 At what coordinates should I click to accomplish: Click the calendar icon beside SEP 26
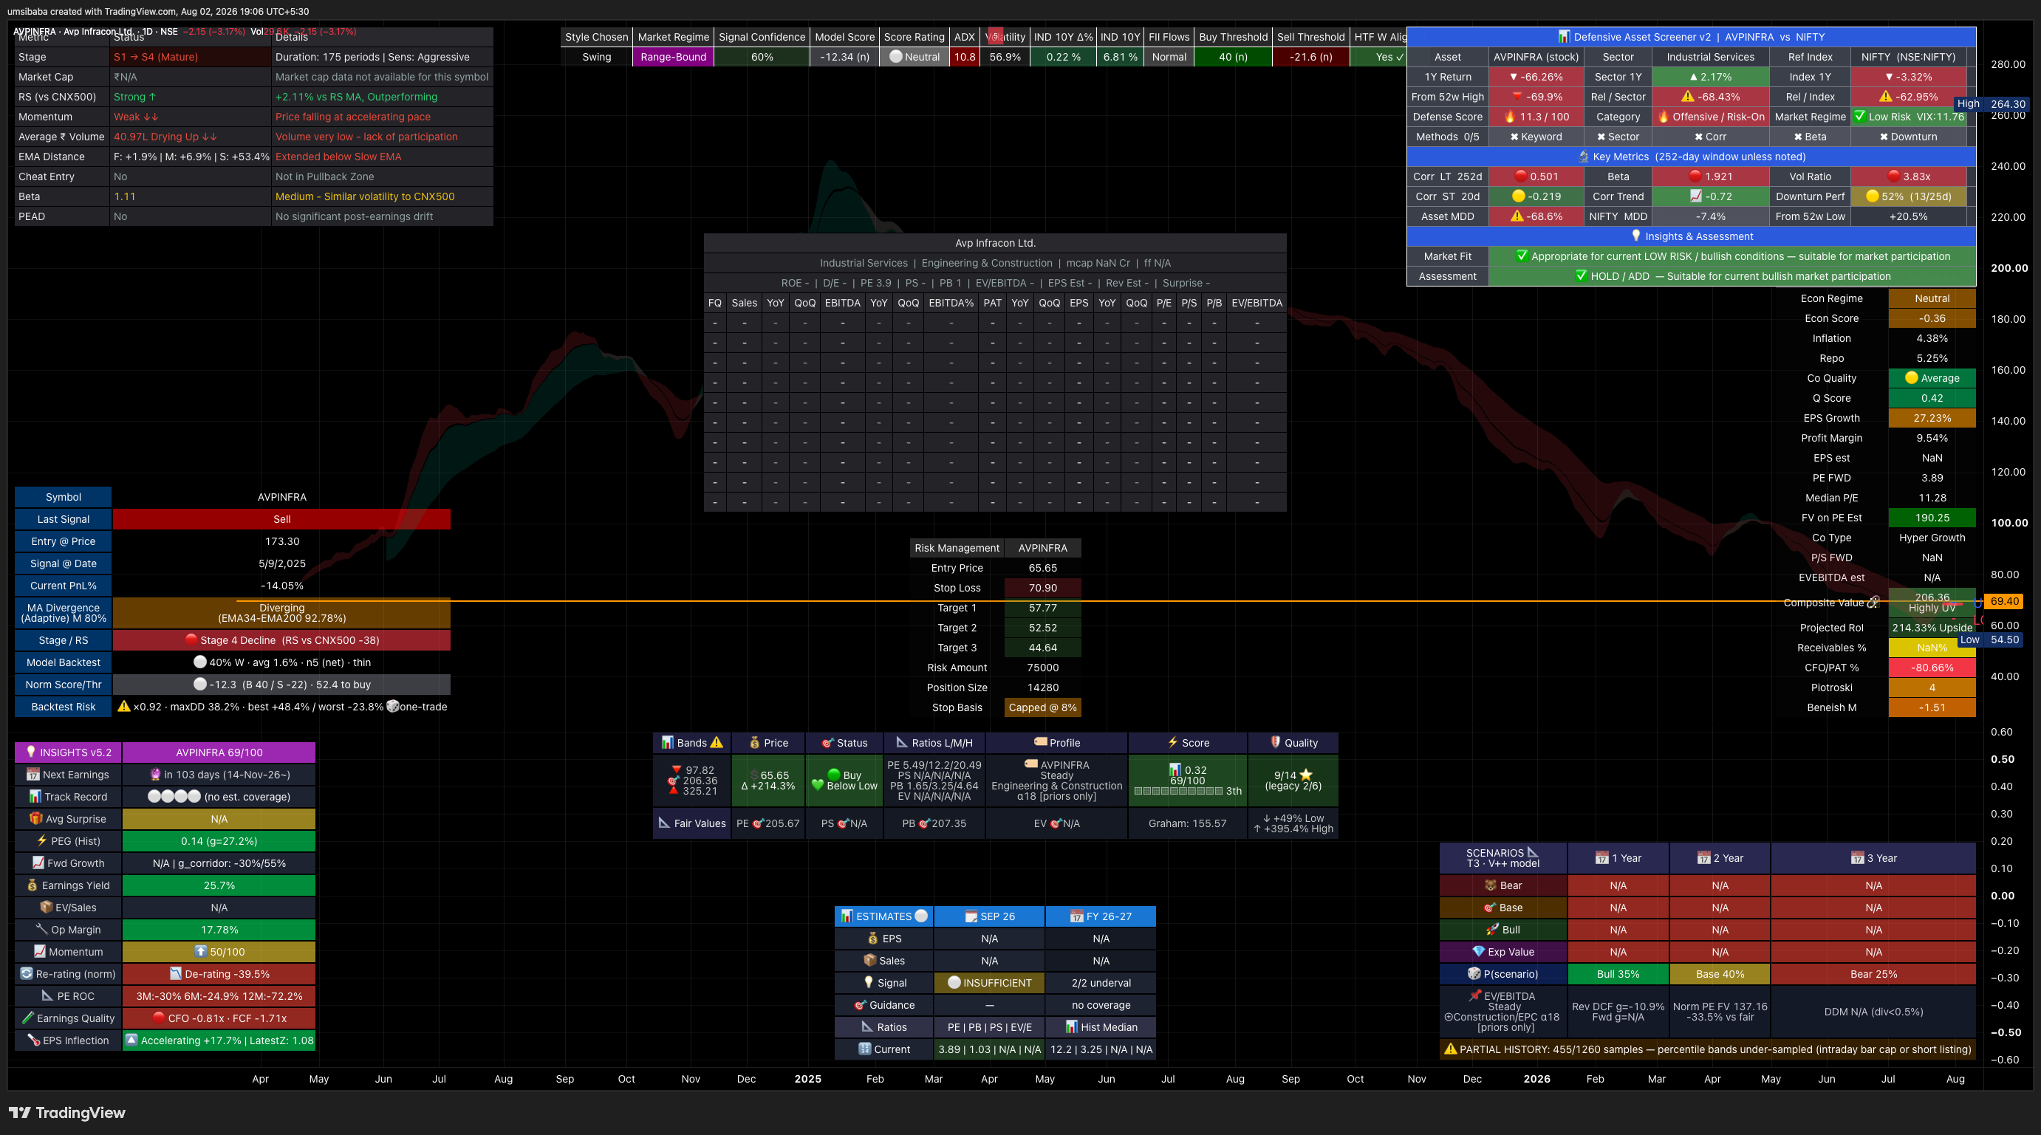coord(971,916)
